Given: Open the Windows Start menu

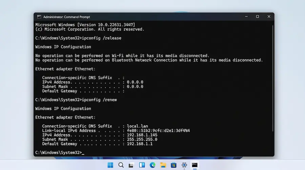Looking at the screenshot, I should coord(110,165).
